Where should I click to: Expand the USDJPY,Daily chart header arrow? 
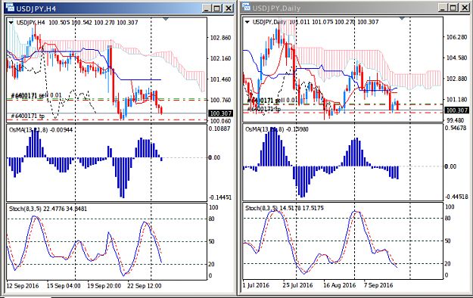(247, 22)
